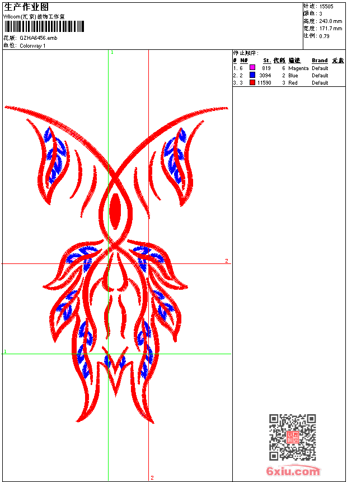Click the red embroidery design preview

pyautogui.click(x=116, y=265)
